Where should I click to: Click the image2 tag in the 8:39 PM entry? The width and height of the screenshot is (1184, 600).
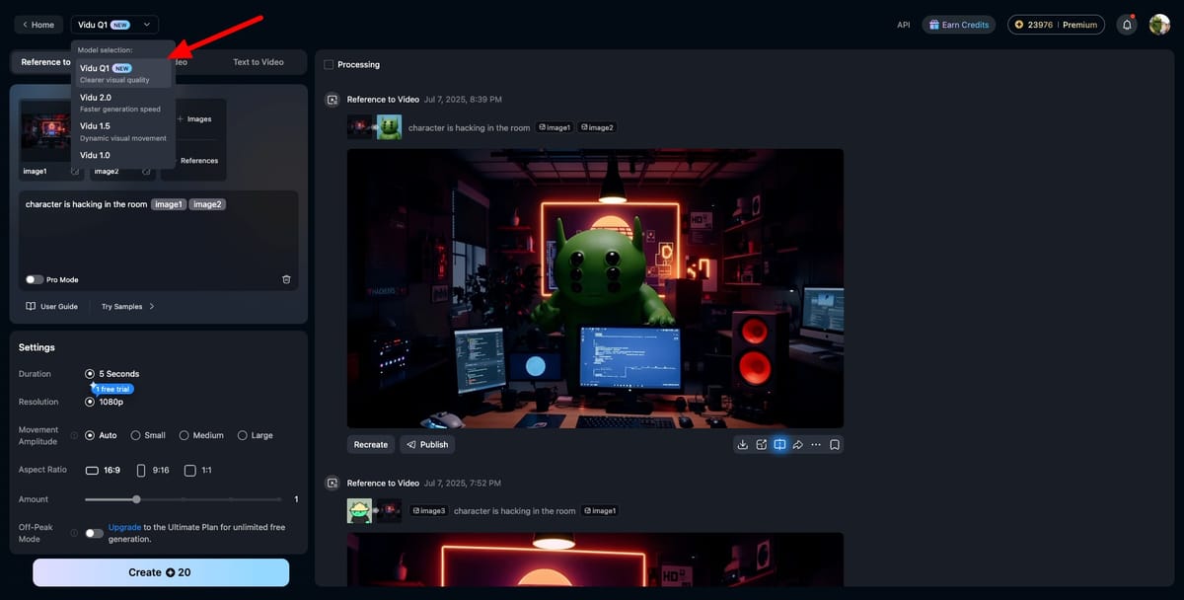click(597, 127)
